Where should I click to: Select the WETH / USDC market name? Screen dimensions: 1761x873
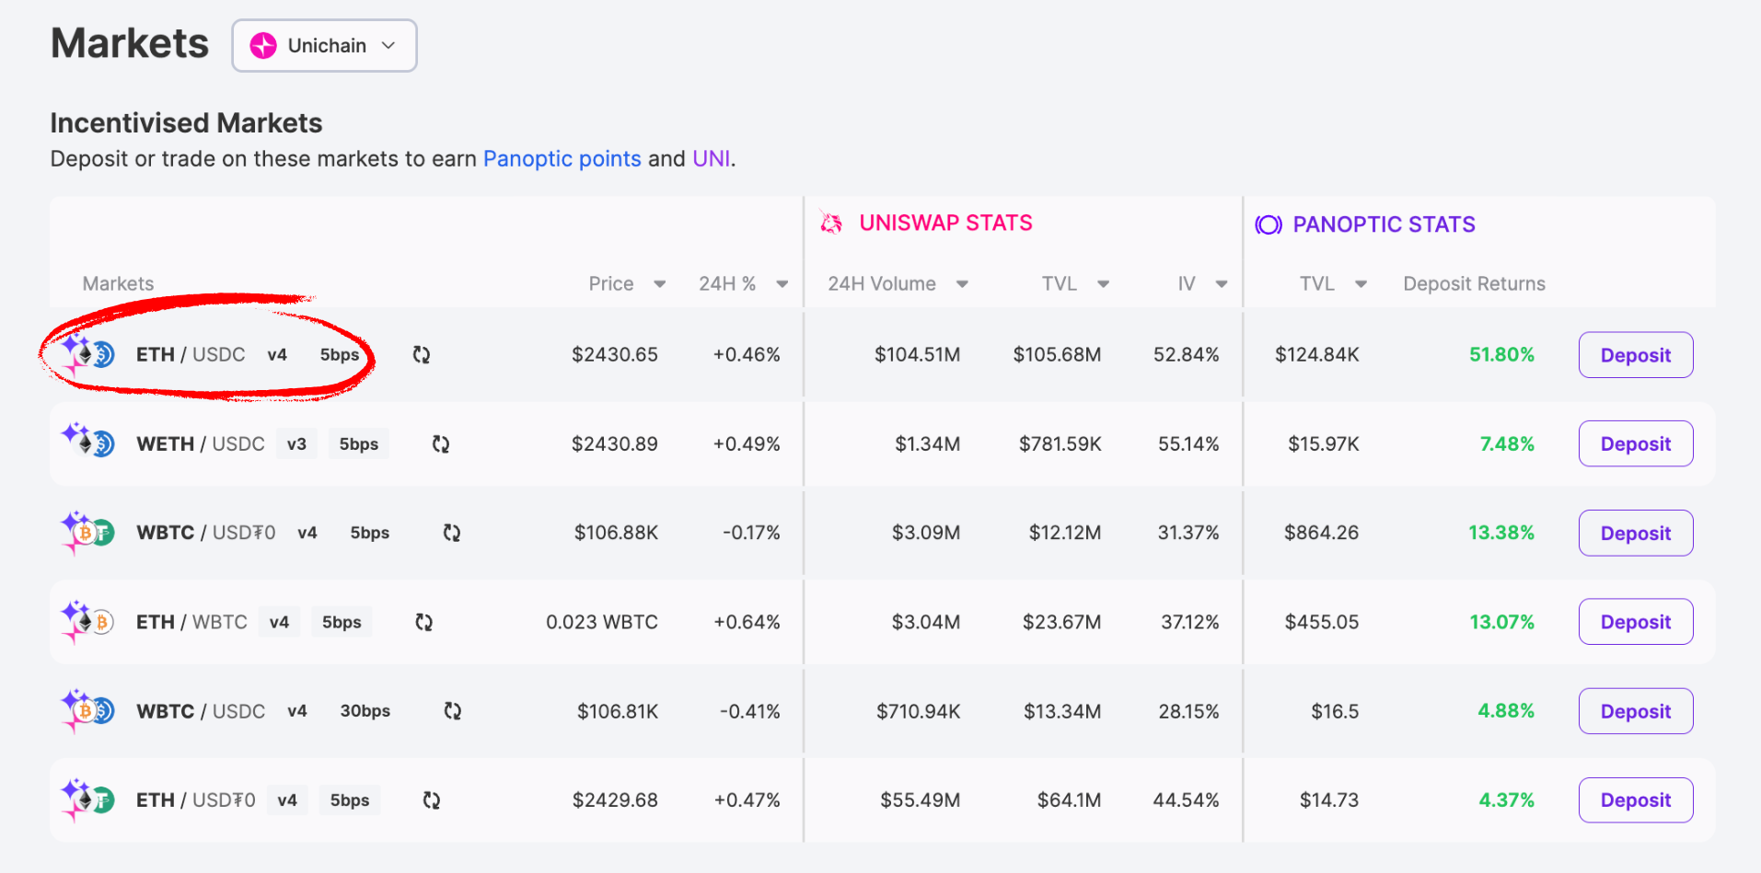pos(201,444)
